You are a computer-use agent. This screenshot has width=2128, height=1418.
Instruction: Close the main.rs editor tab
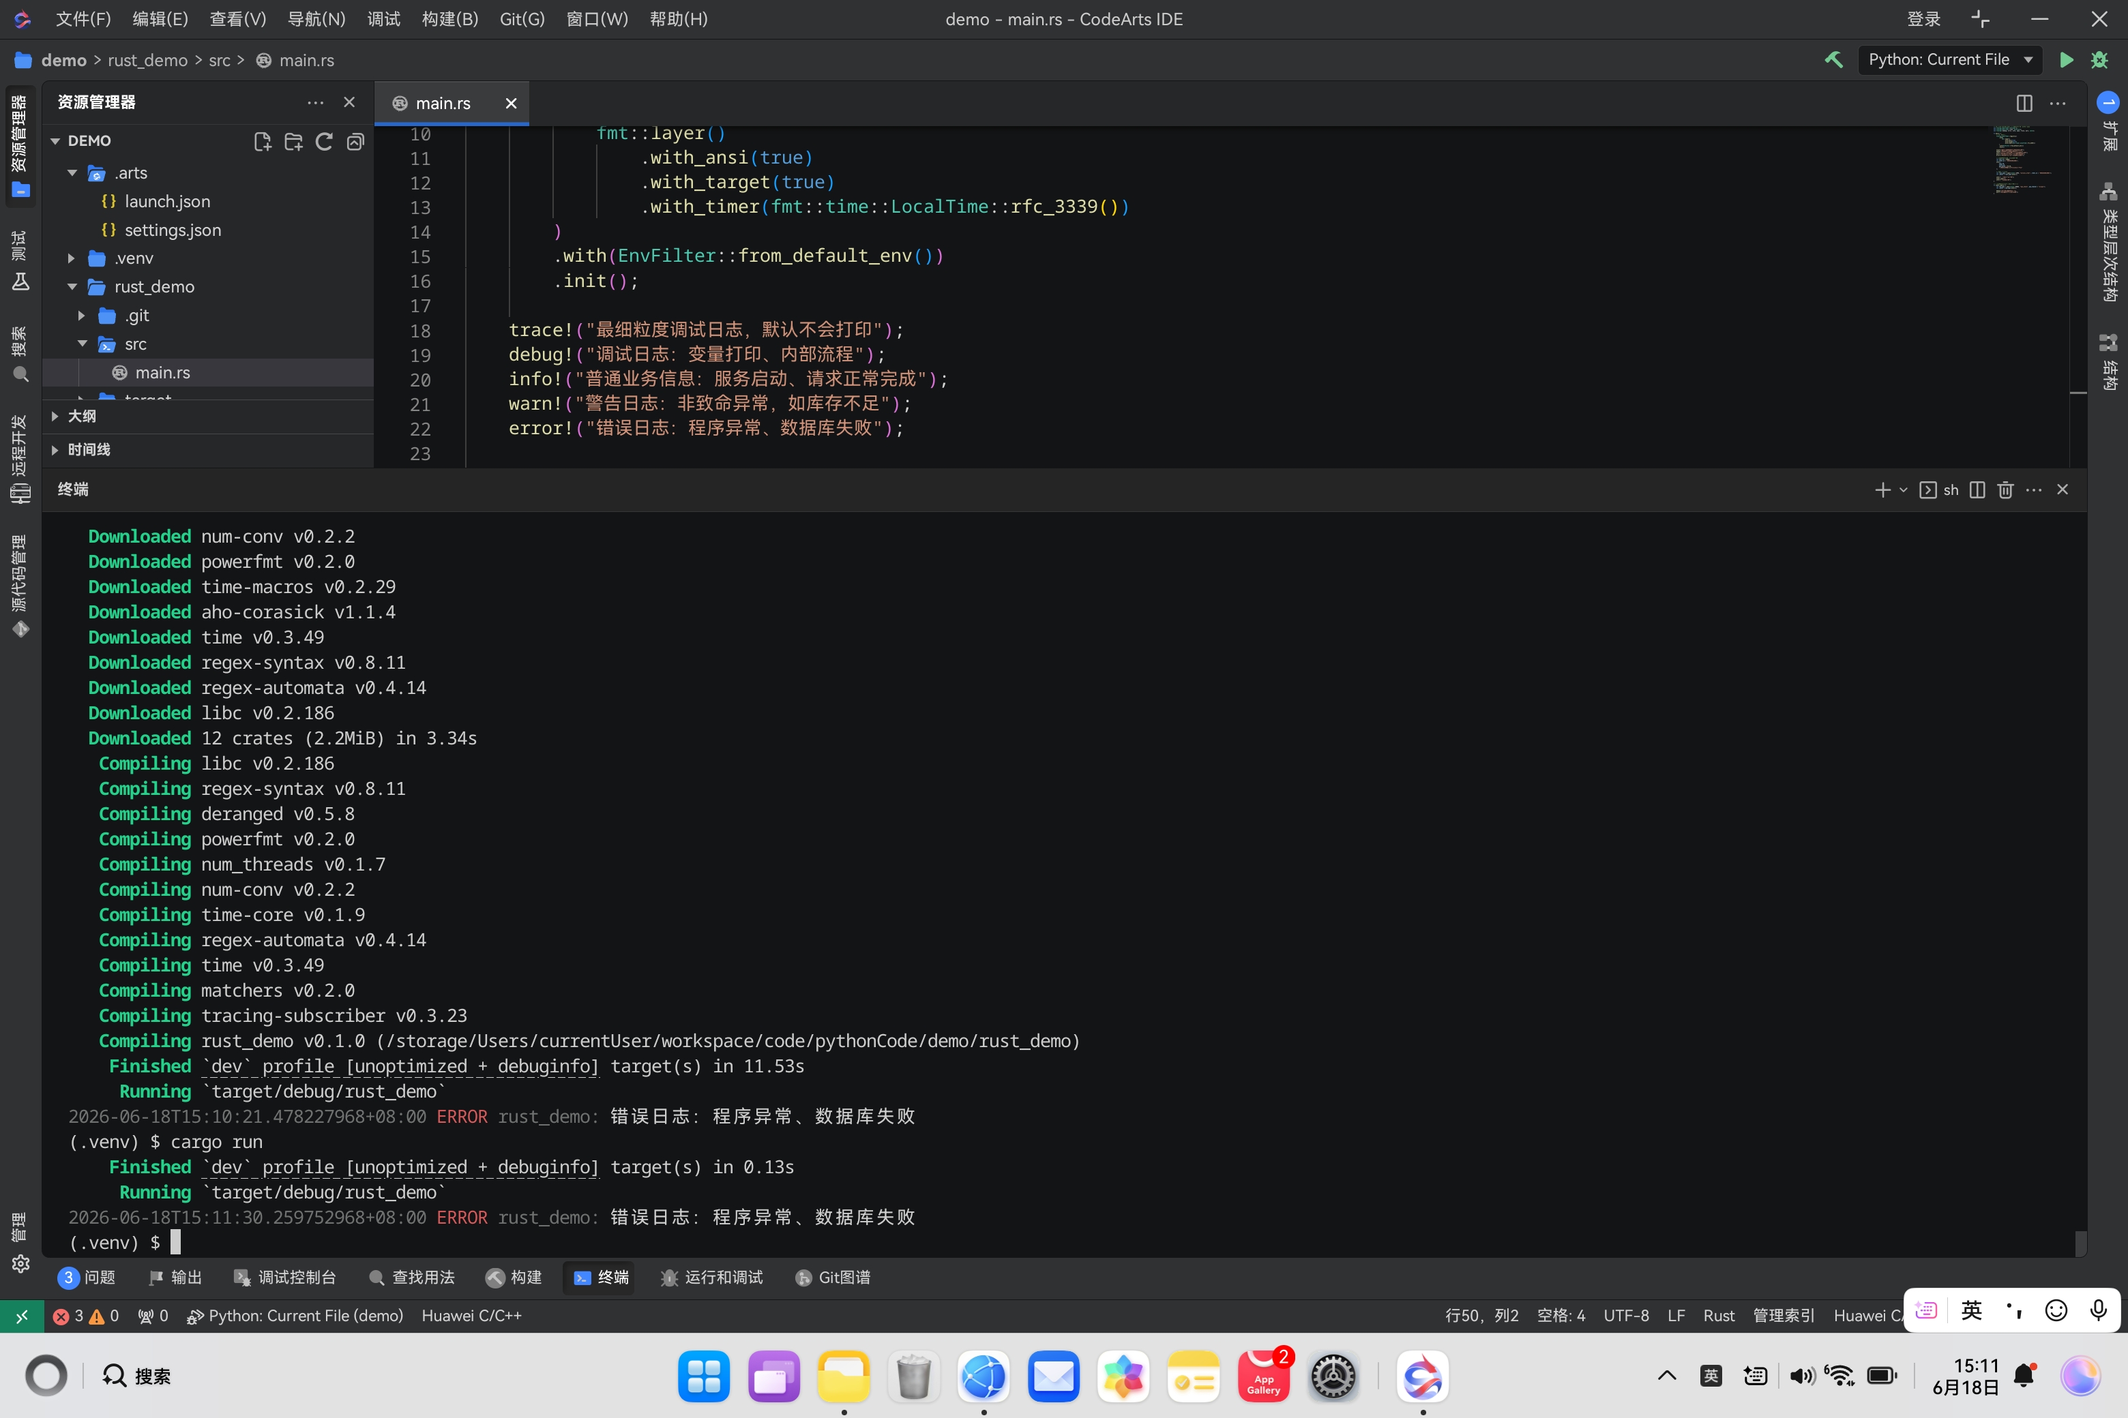click(511, 103)
